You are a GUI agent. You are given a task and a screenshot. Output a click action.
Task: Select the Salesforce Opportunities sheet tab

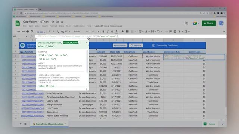[49, 124]
